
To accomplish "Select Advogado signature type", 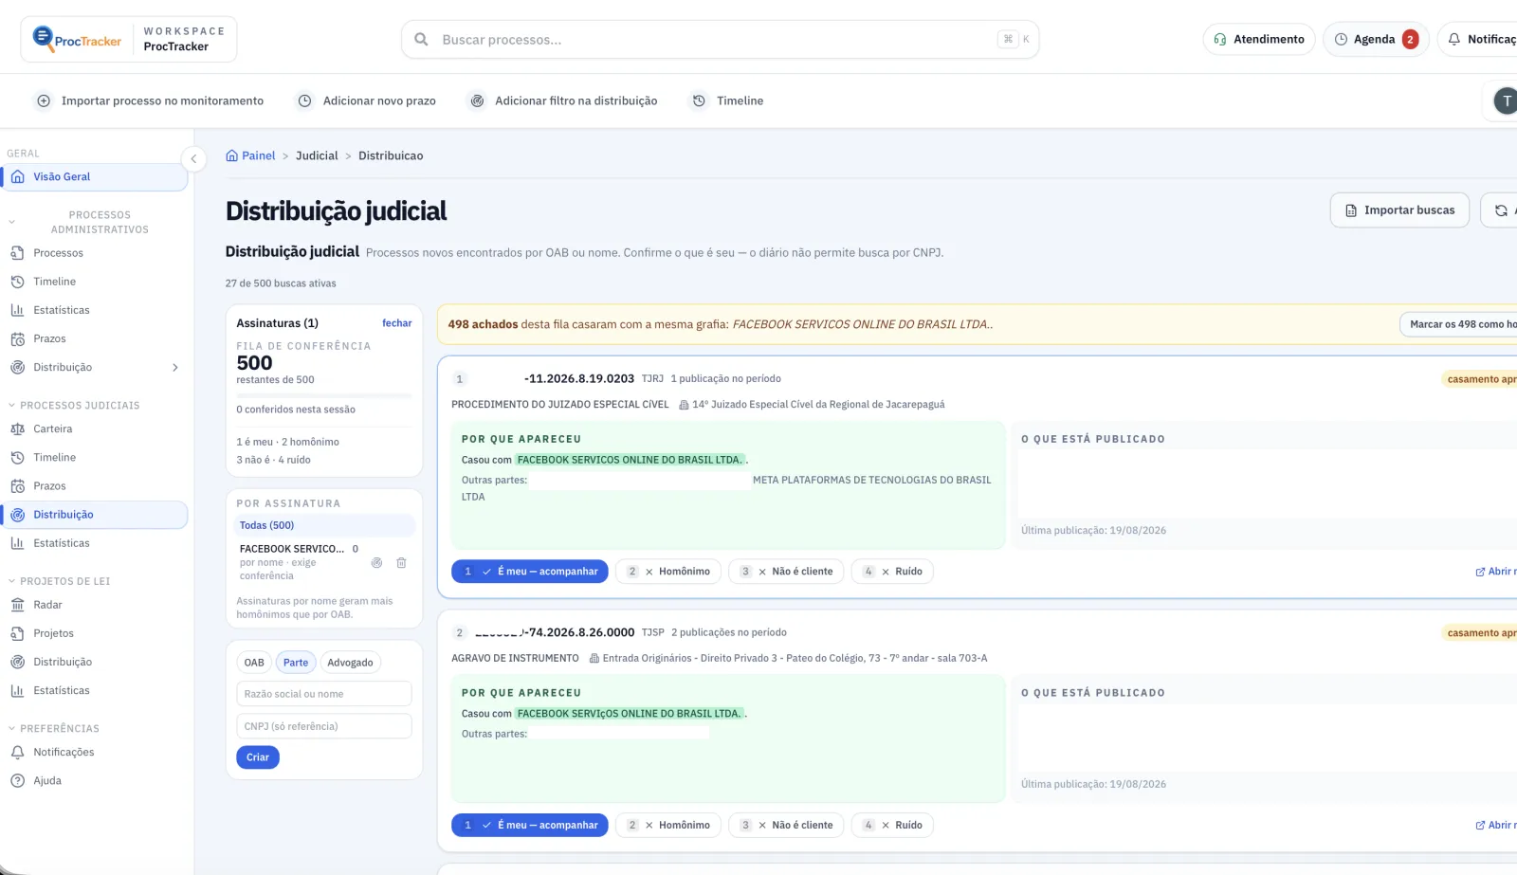I will [x=350, y=663].
